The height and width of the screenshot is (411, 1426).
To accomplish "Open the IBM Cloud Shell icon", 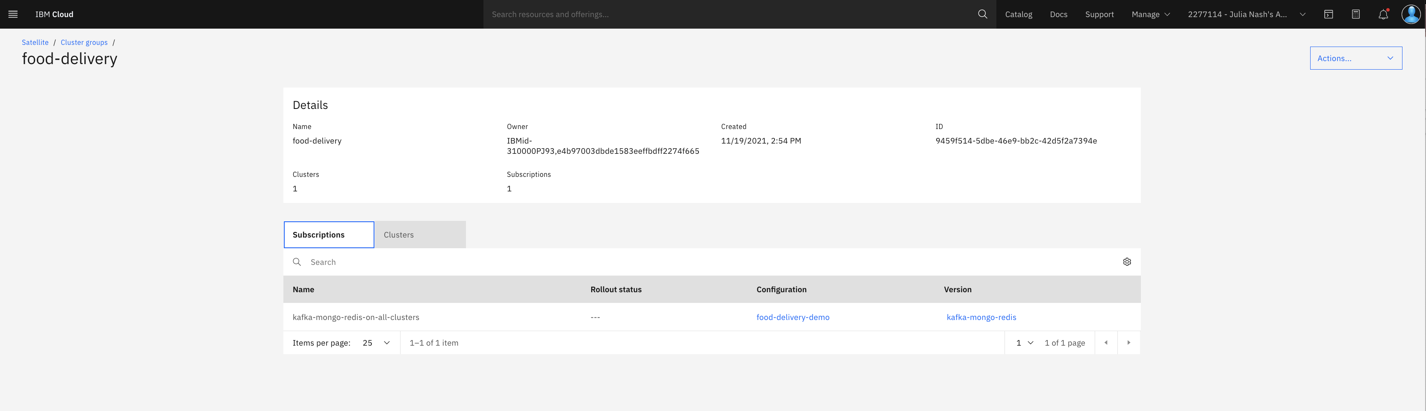I will click(1329, 15).
